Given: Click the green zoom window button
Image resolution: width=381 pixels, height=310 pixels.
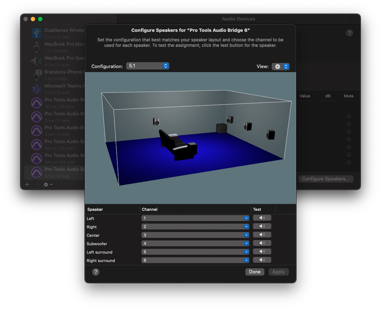Looking at the screenshot, I should 40,19.
